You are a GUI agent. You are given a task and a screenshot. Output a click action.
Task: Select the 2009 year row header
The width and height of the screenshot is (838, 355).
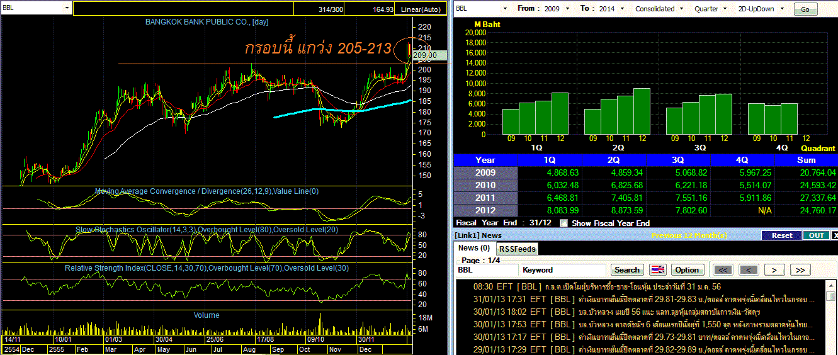[x=485, y=172]
